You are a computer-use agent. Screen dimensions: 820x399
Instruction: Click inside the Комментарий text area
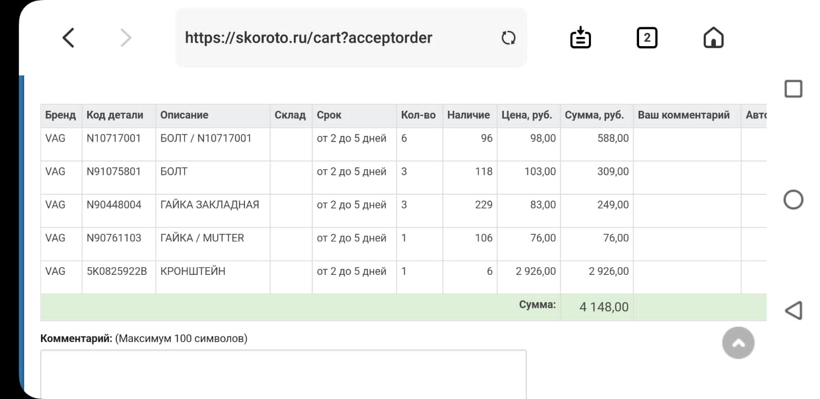283,373
